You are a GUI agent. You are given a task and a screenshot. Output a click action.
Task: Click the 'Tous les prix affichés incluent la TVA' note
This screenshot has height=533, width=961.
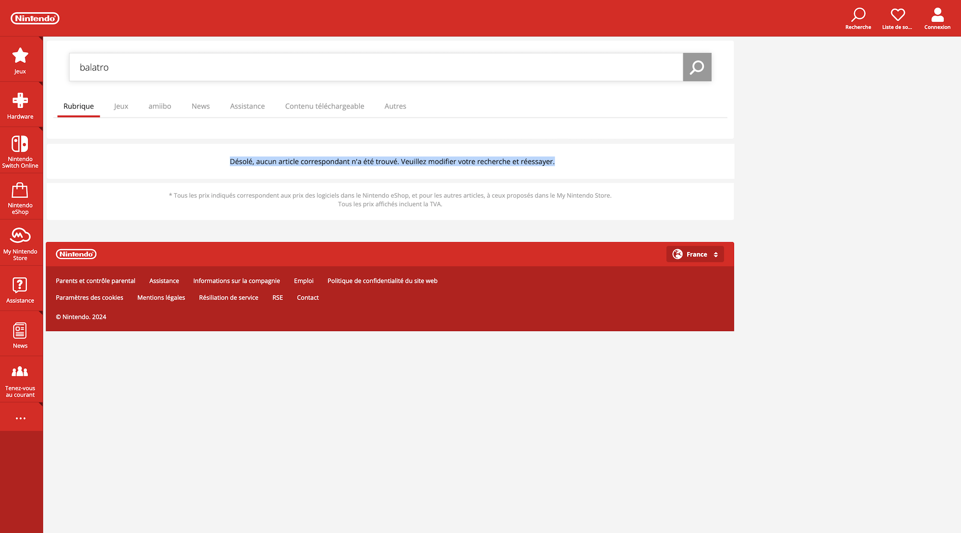click(x=390, y=204)
